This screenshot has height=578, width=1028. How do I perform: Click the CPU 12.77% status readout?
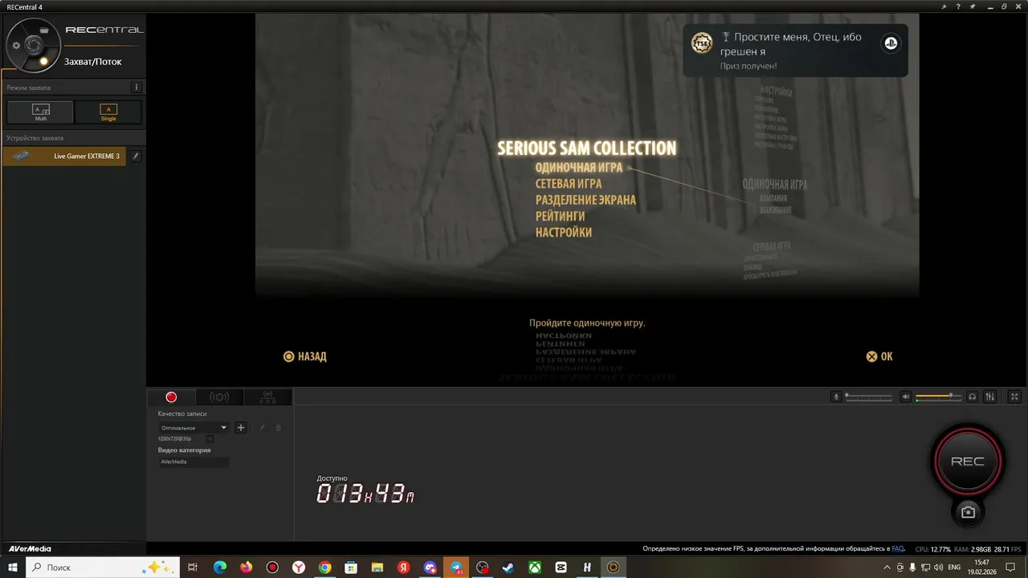pyautogui.click(x=933, y=549)
